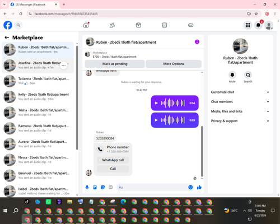Open Isabel conversation
Image resolution: width=280 pixels, height=224 pixels.
tap(38, 191)
